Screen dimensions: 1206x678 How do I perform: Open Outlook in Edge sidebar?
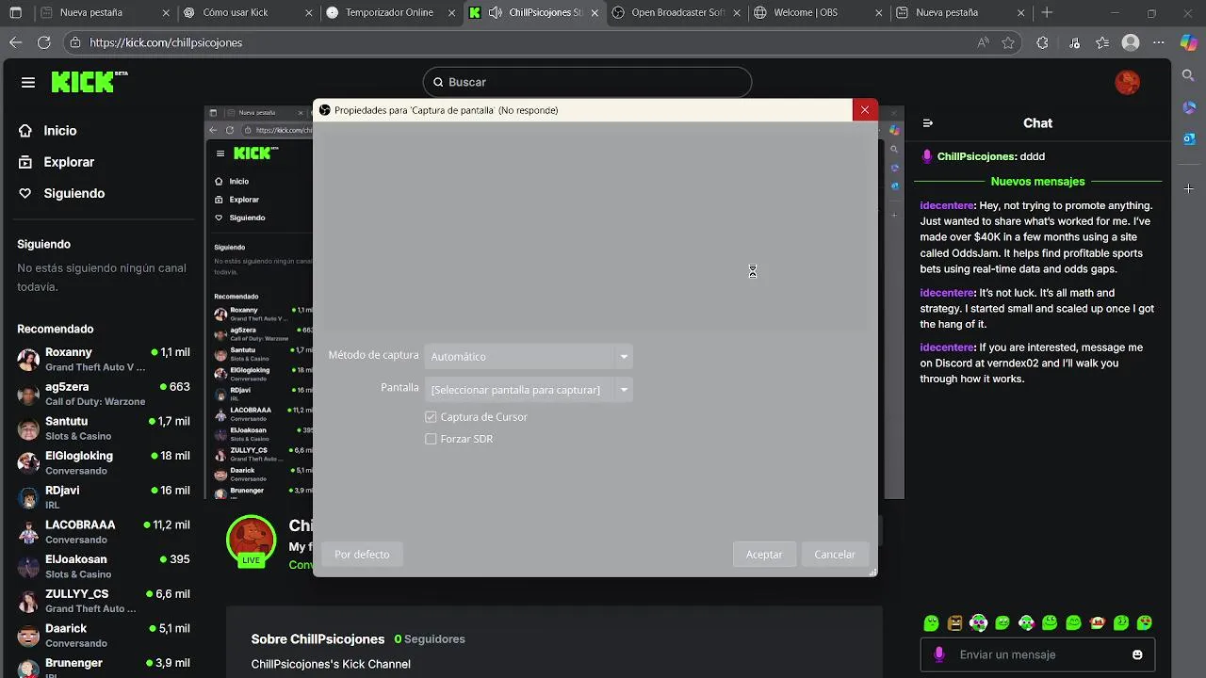click(1188, 139)
